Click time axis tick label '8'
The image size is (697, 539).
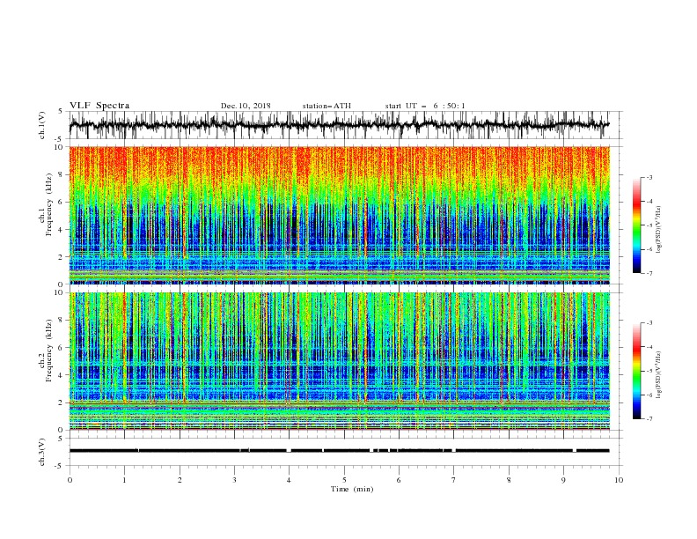tap(509, 480)
